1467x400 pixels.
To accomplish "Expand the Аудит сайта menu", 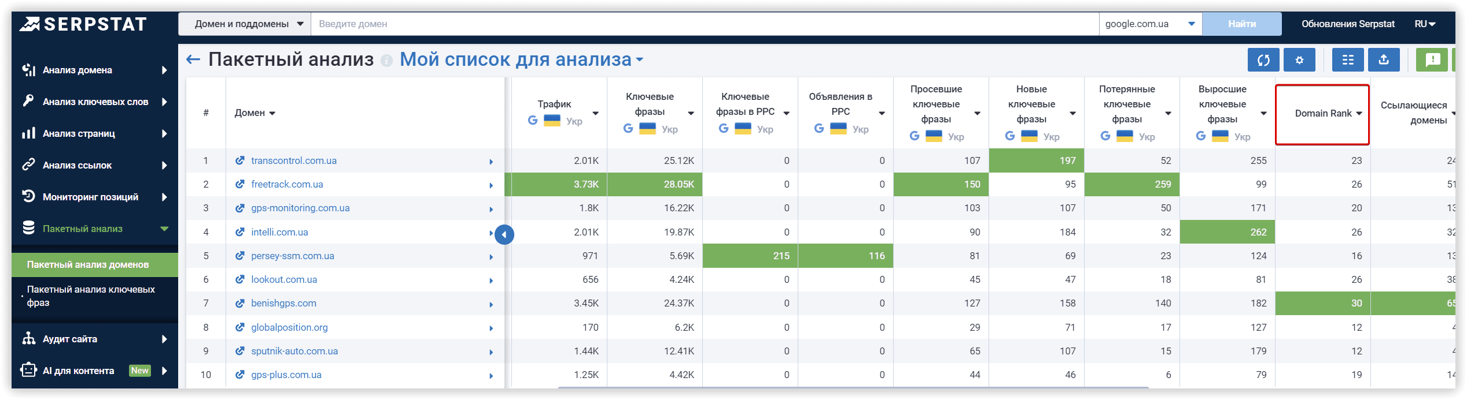I will click(x=164, y=339).
